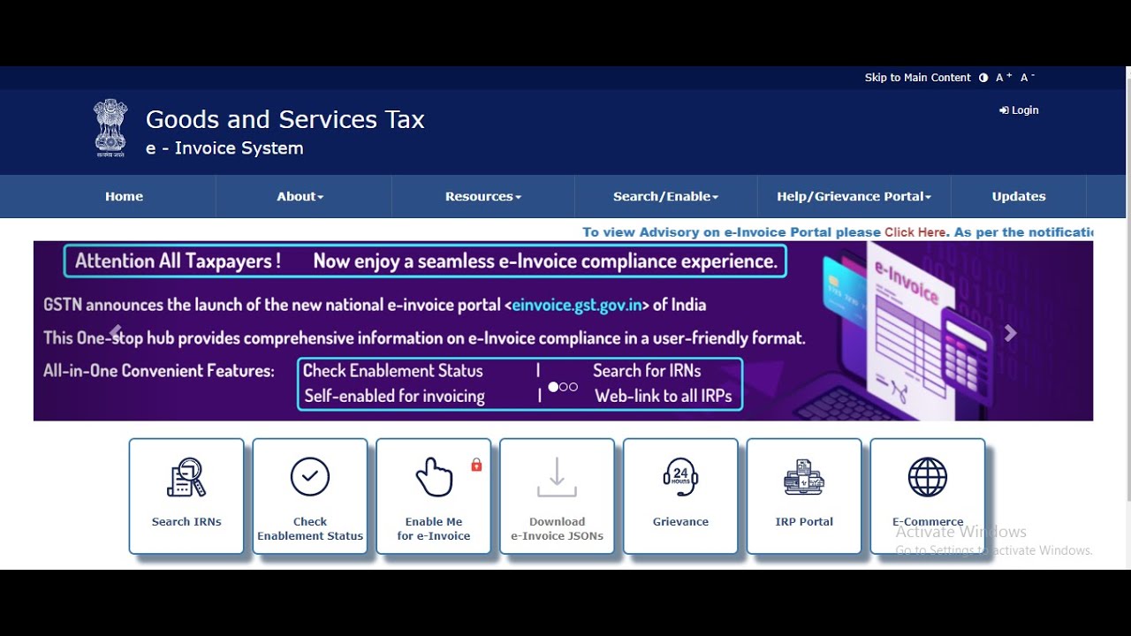Click the 'Click Here' advisory link

click(x=915, y=232)
